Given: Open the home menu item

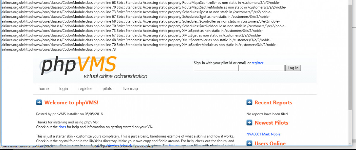Looking at the screenshot, I should click(x=44, y=89).
